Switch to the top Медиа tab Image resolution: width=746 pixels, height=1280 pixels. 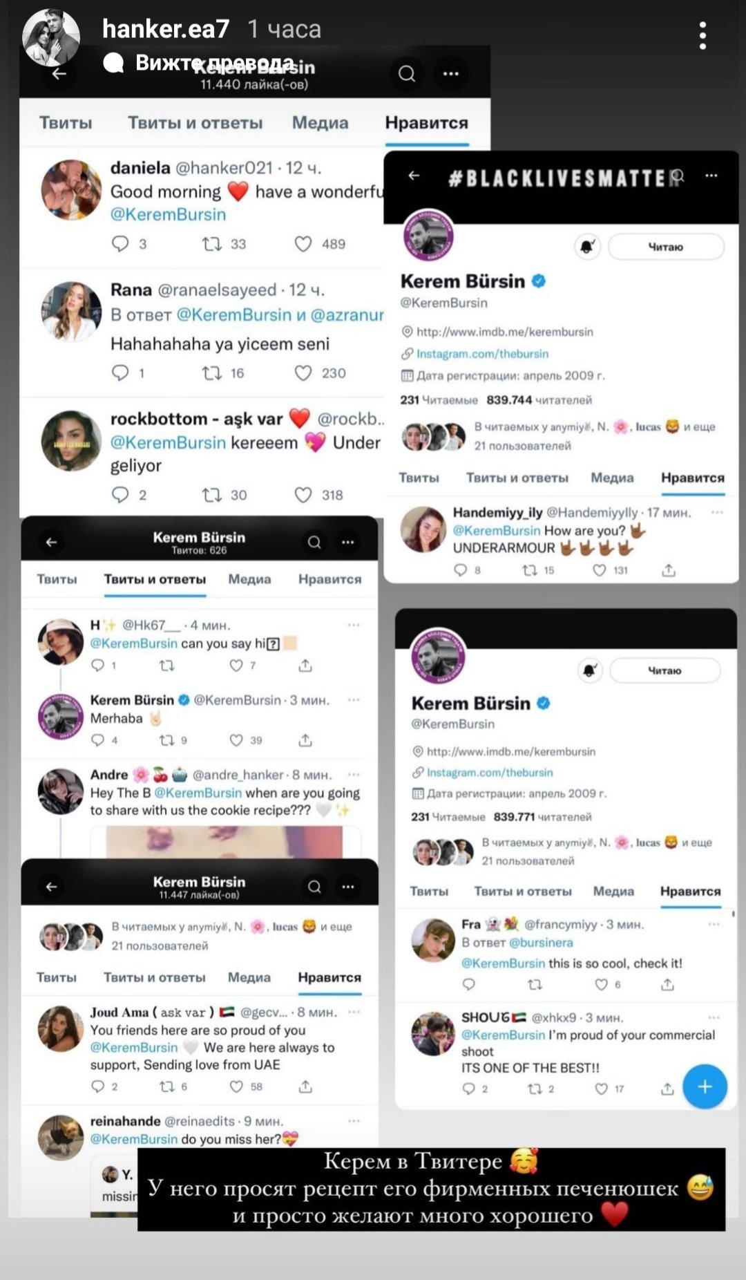click(x=320, y=123)
